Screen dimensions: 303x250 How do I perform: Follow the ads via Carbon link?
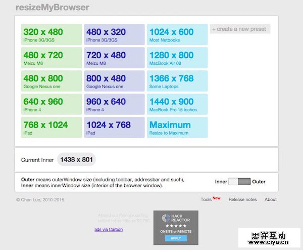(109, 229)
